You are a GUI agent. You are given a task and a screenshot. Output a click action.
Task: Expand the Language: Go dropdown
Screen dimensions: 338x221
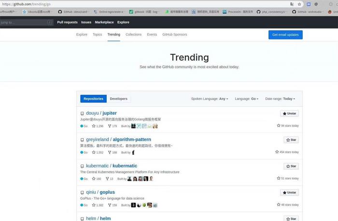click(x=247, y=99)
